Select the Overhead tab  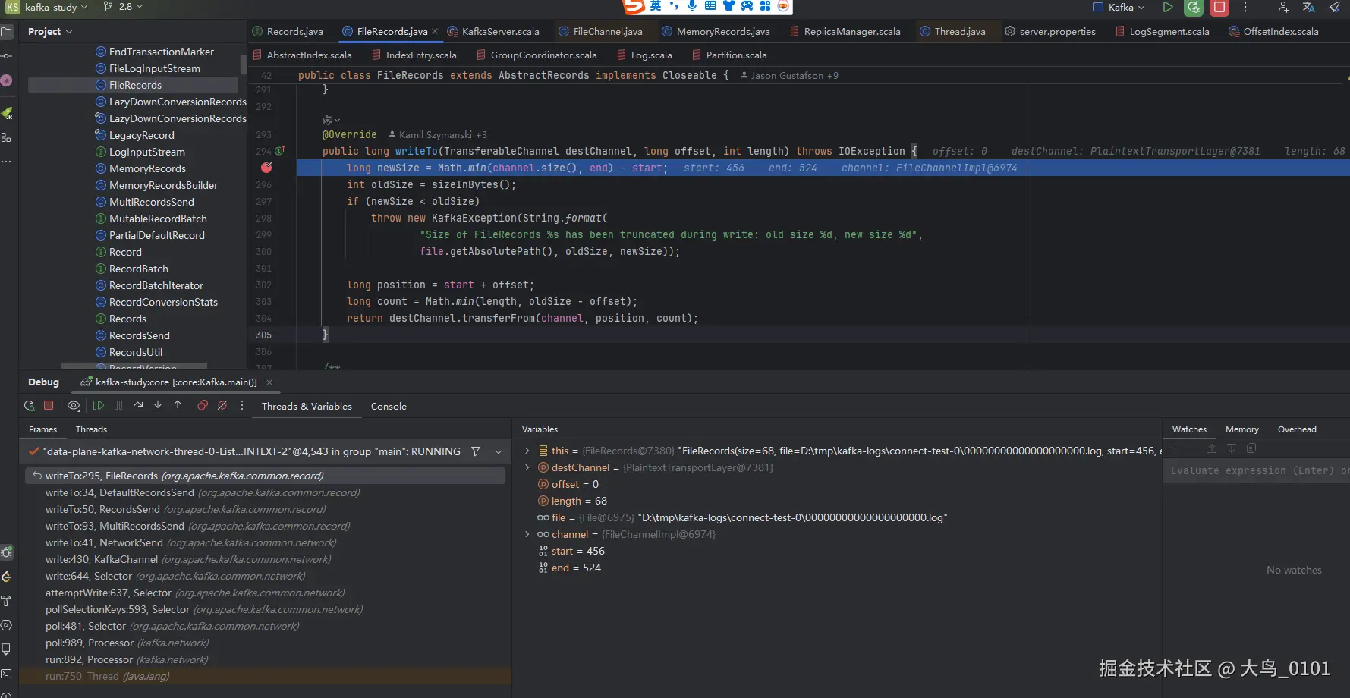[1297, 429]
